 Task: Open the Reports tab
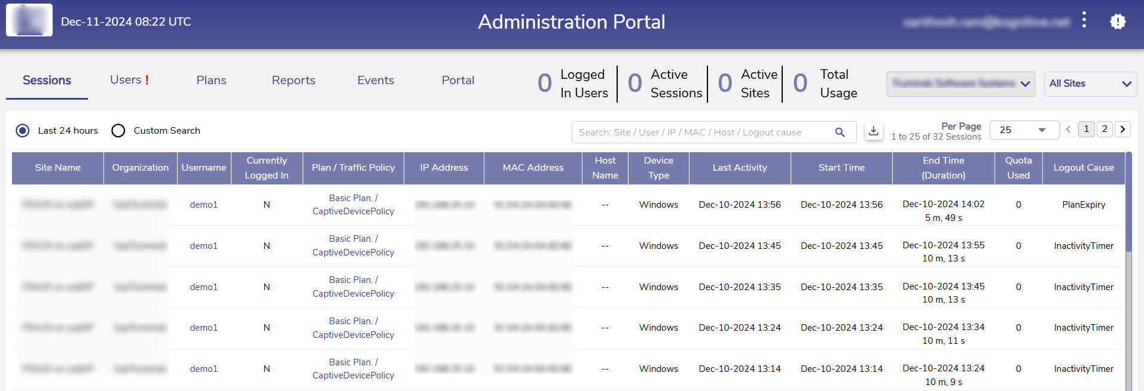click(x=293, y=80)
